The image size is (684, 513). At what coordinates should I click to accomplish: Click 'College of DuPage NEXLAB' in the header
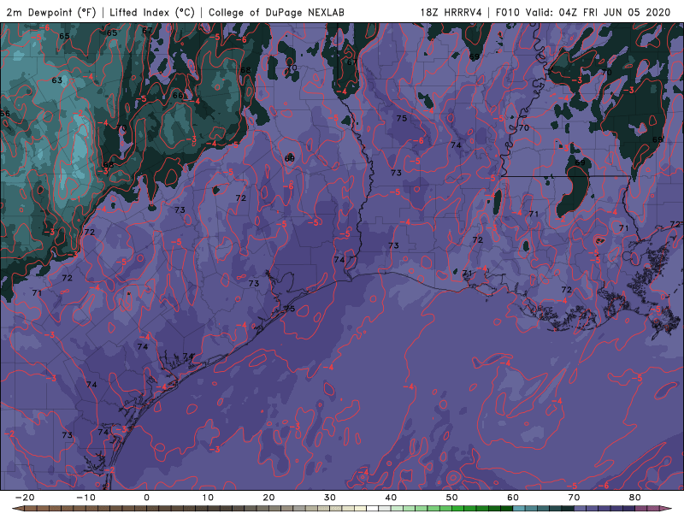(x=276, y=12)
